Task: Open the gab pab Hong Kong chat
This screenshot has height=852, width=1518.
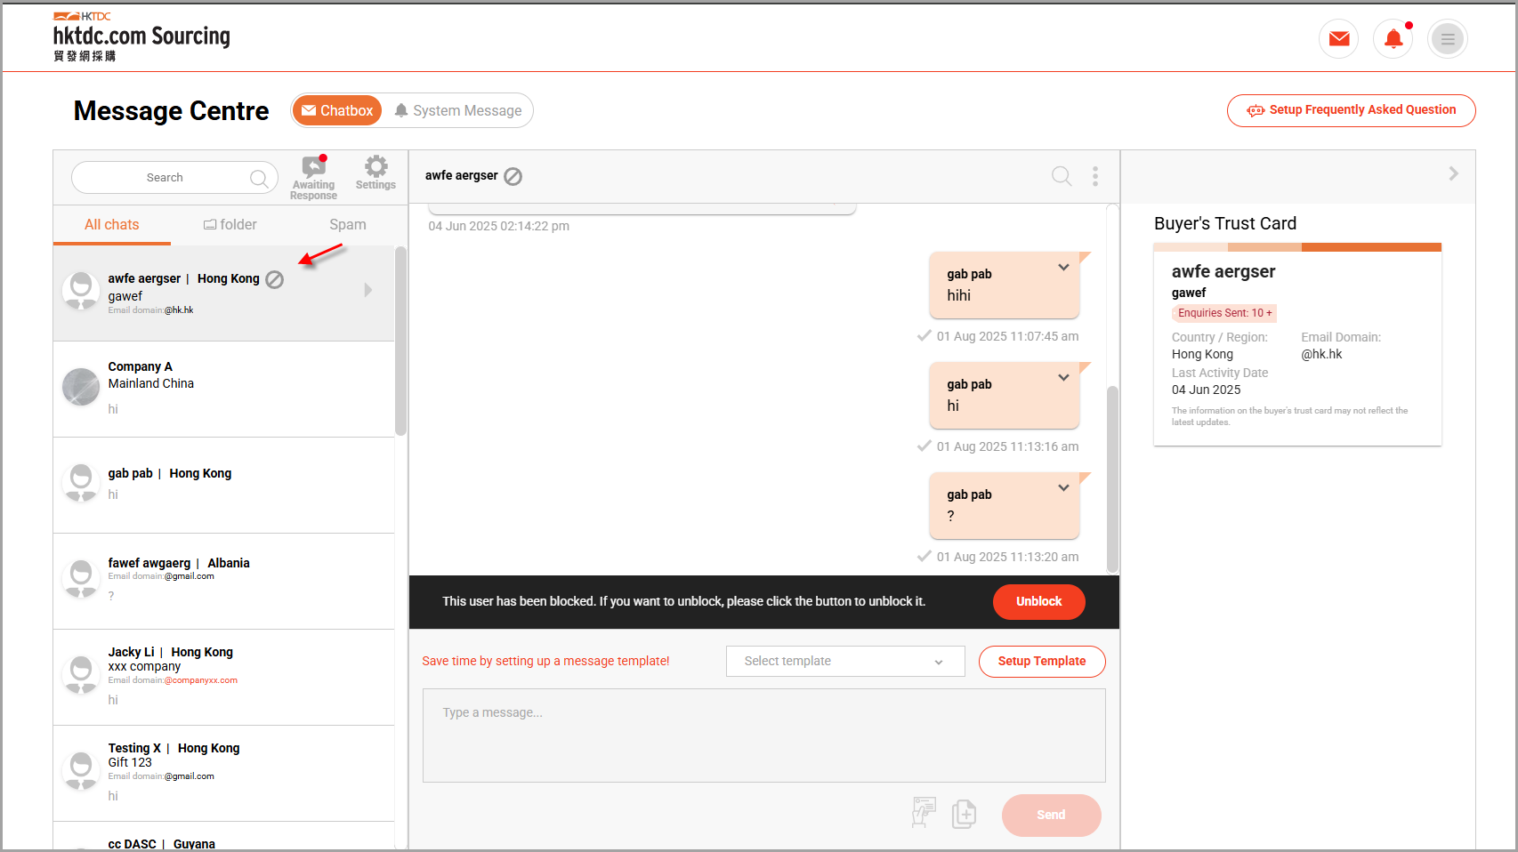Action: coord(223,486)
